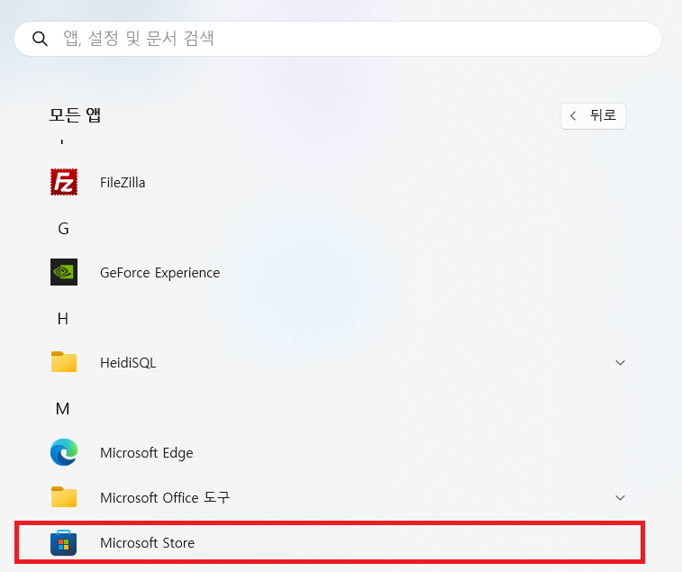Open the GeForce Experience NVIDIA icon
The width and height of the screenshot is (682, 572).
64,272
